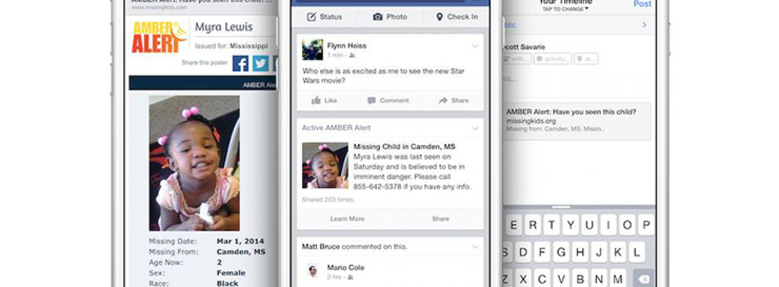Tap Post to publish the share

(642, 4)
